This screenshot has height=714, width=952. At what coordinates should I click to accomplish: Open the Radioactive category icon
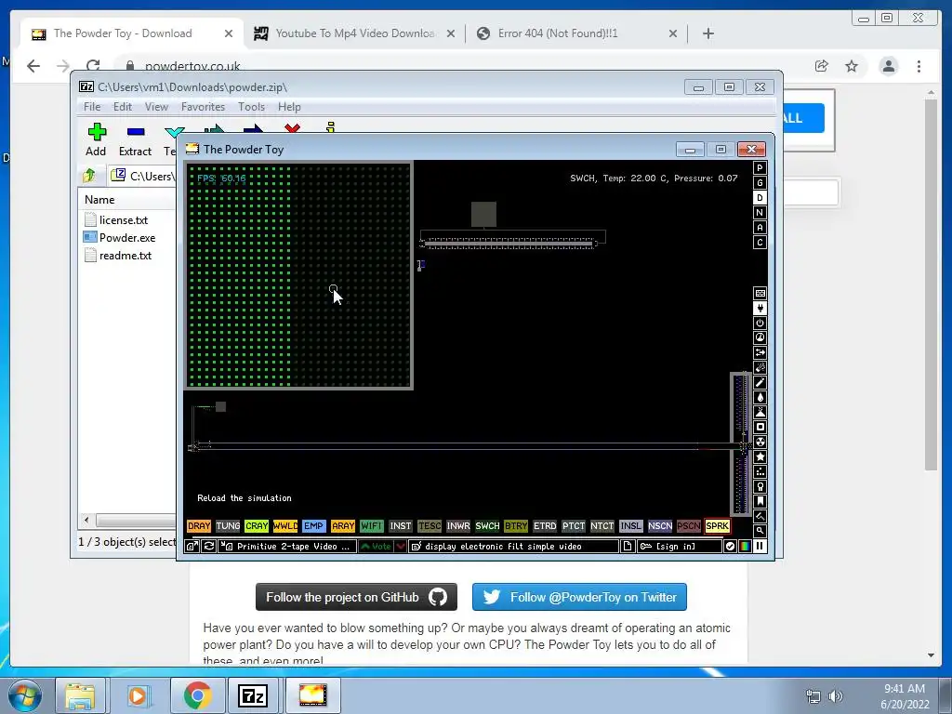click(x=760, y=442)
